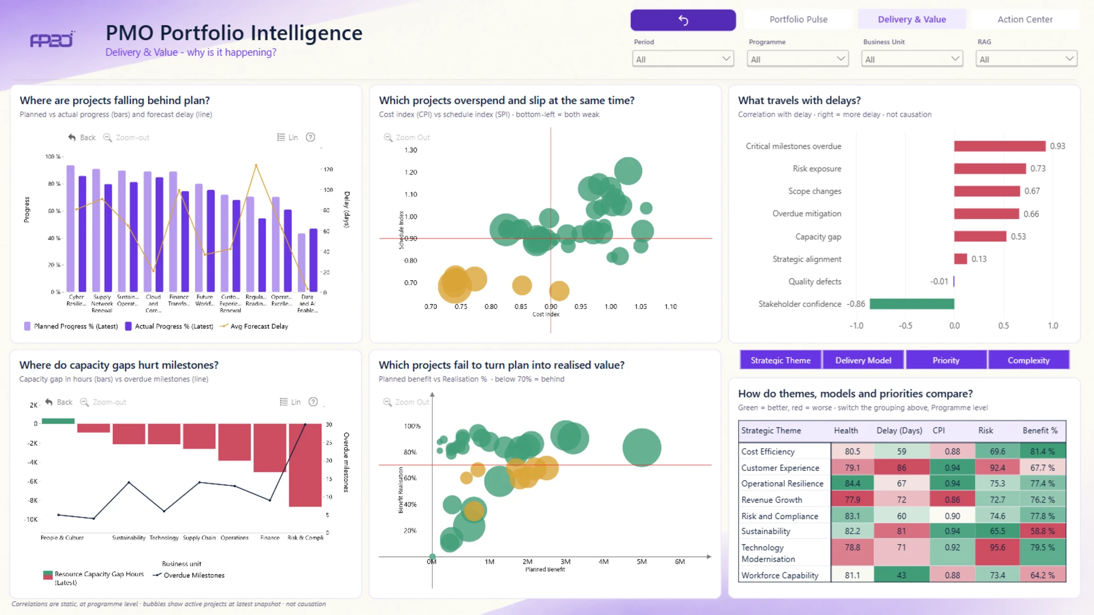The height and width of the screenshot is (615, 1094).
Task: Open the Programme dropdown
Action: pos(798,59)
